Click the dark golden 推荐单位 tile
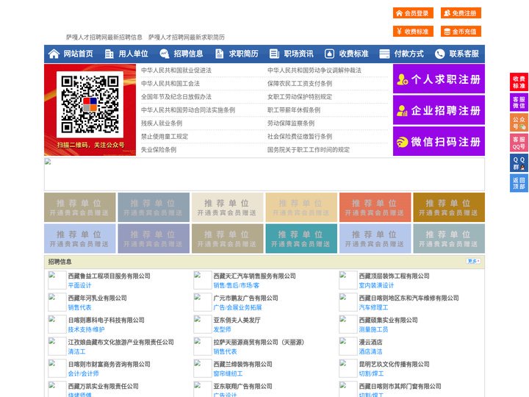The height and width of the screenshot is (397, 529). [x=449, y=207]
